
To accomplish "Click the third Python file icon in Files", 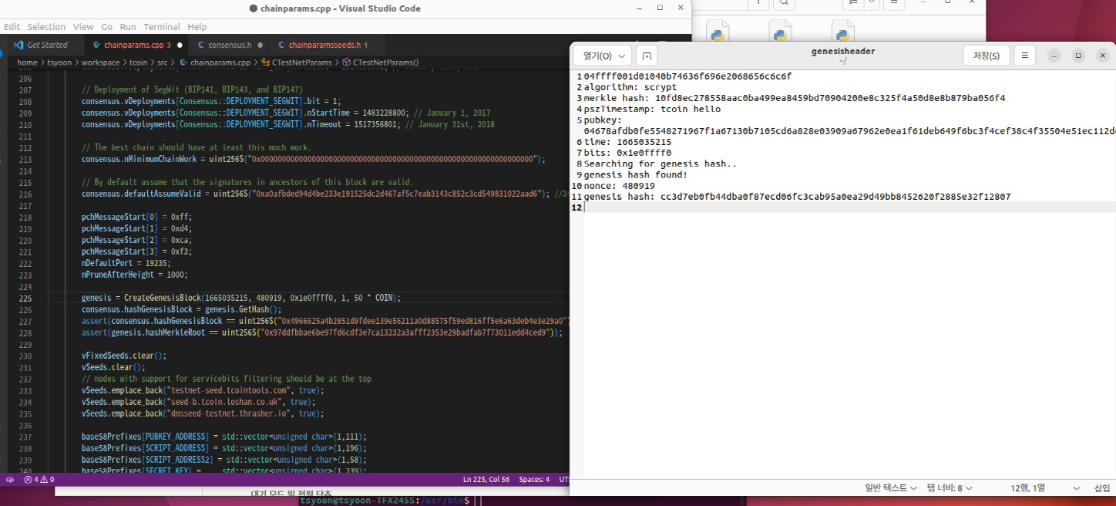I will coord(843,30).
